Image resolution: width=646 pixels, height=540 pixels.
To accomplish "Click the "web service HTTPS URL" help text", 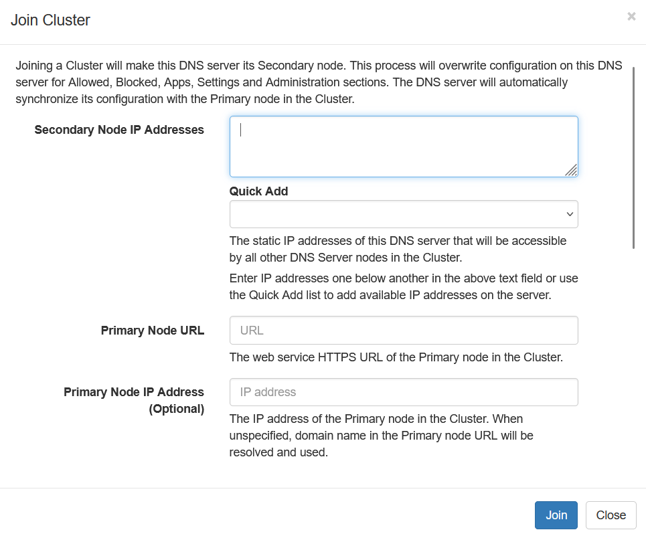I will [396, 357].
